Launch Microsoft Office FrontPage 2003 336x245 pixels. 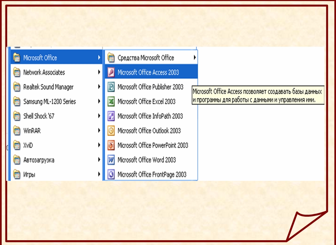(151, 174)
